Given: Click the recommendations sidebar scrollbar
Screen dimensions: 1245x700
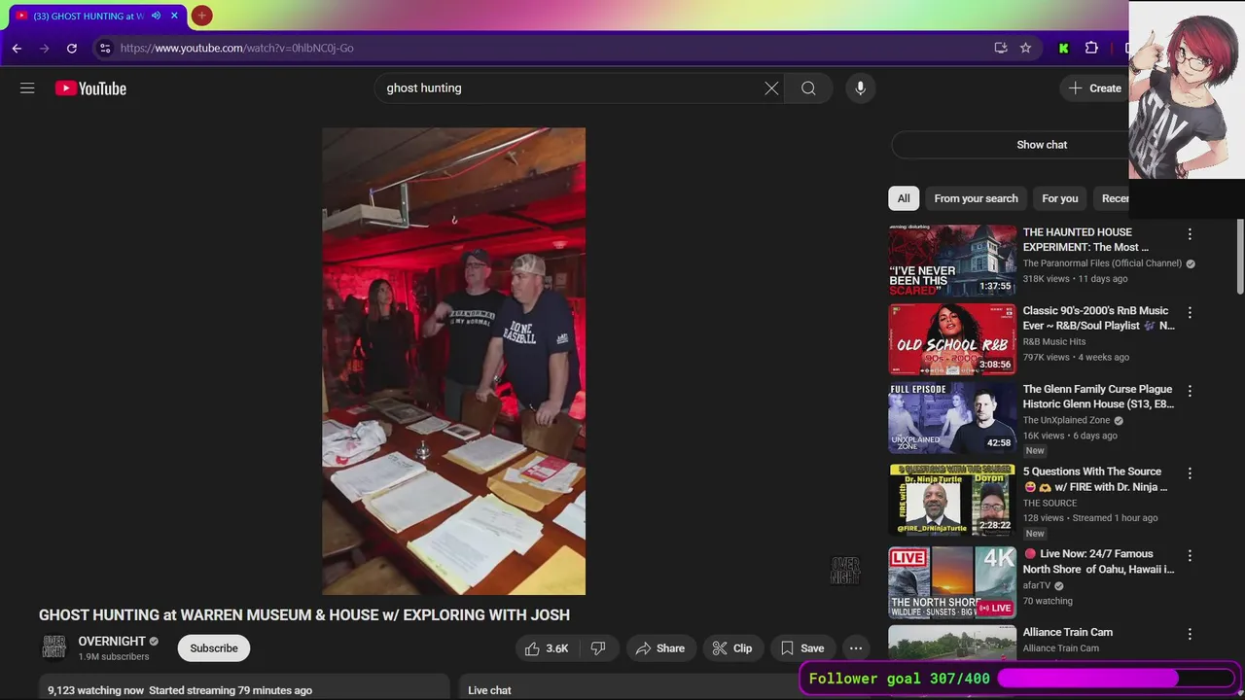Looking at the screenshot, I should (x=1240, y=258).
